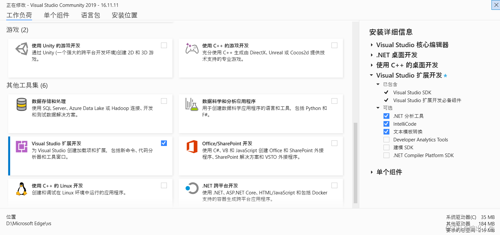Click the Linux penguin icon
This screenshot has height=235, width=500.
[22, 189]
